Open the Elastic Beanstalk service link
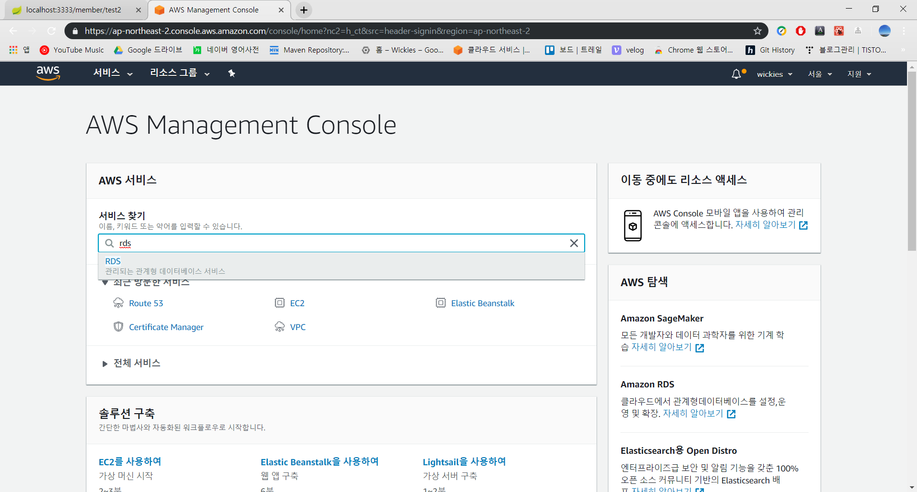 point(482,303)
